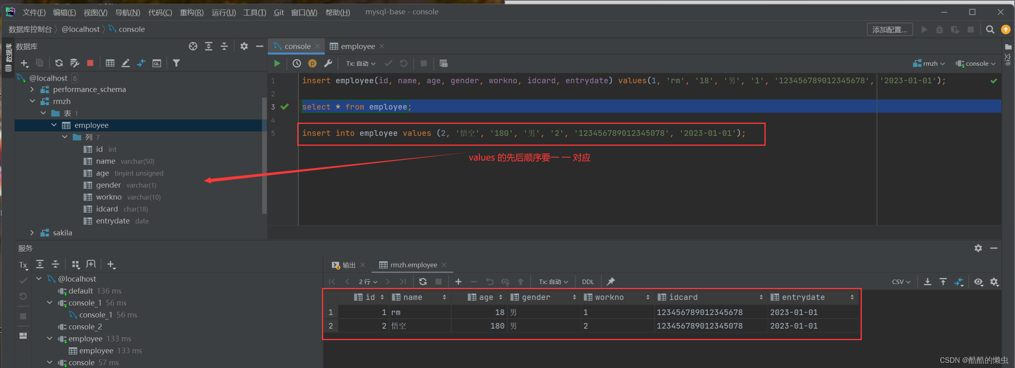Click the DDL button
The height and width of the screenshot is (368, 1015).
(588, 282)
